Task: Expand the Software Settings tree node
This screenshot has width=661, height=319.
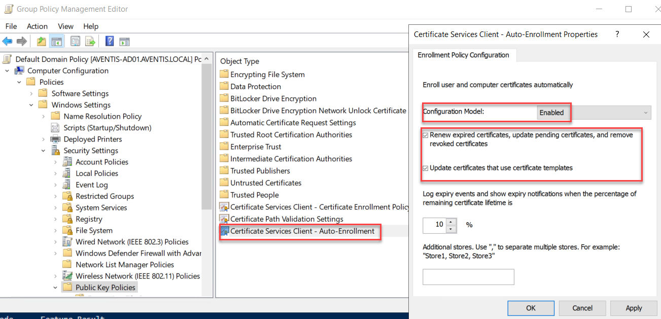Action: coord(31,94)
